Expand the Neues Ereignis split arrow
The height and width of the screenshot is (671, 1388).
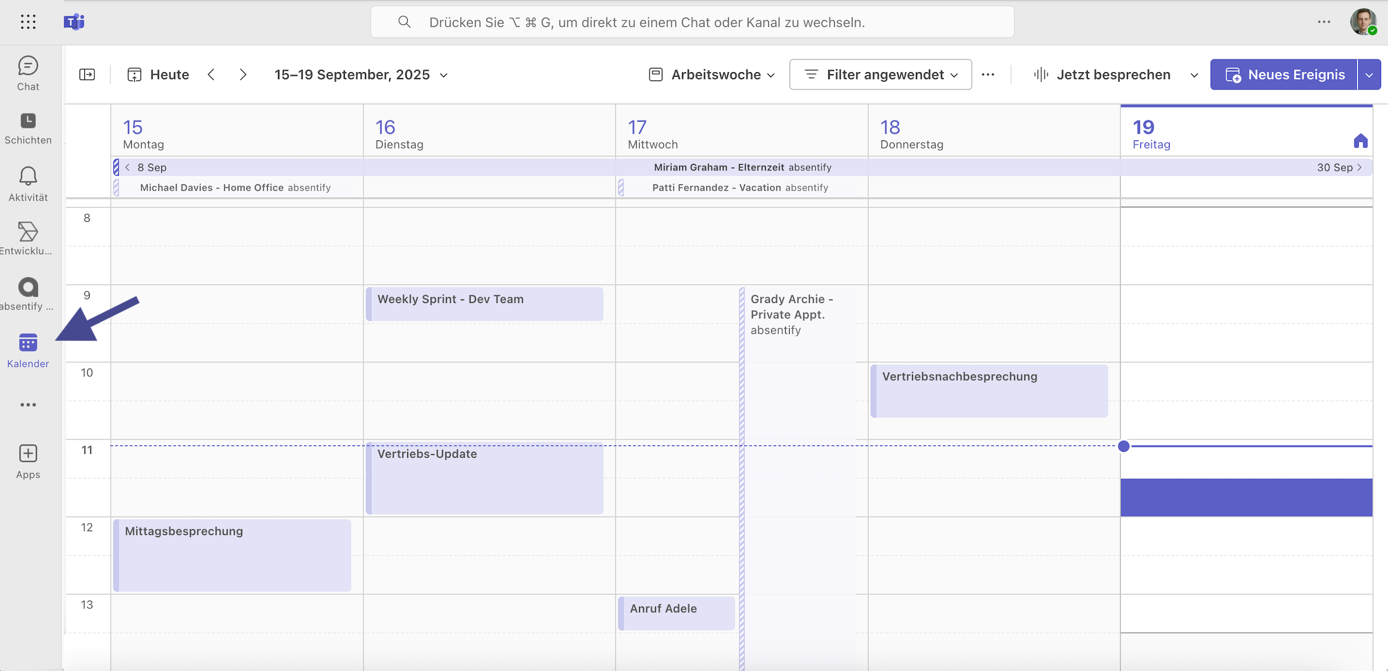[1369, 75]
